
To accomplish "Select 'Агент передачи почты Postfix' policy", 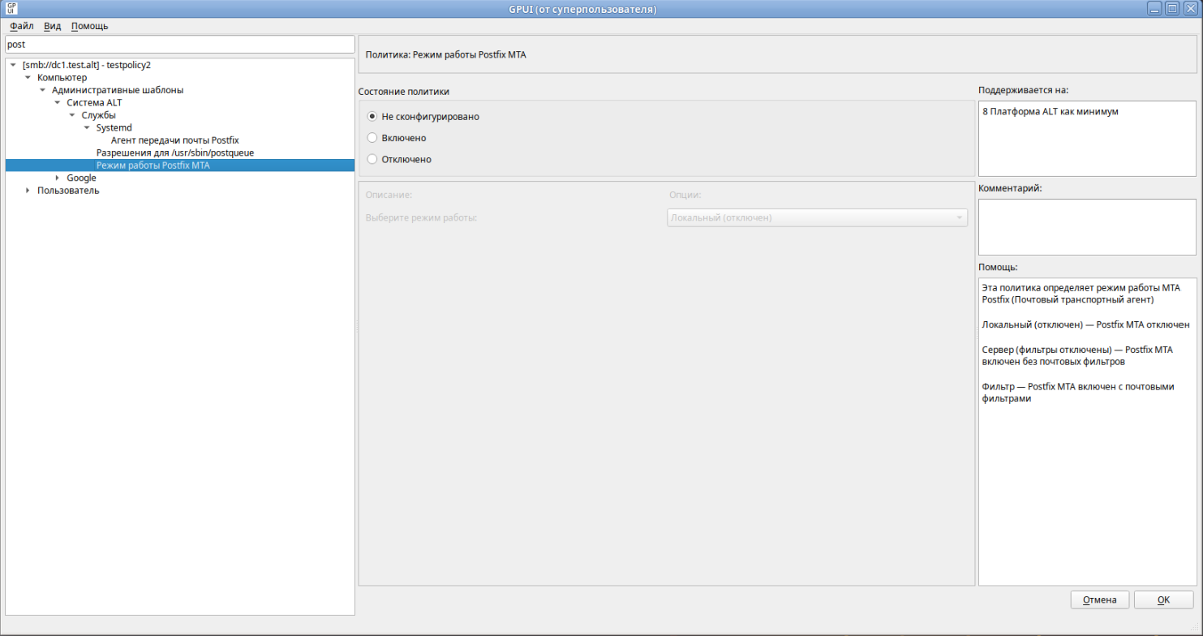I will point(174,140).
